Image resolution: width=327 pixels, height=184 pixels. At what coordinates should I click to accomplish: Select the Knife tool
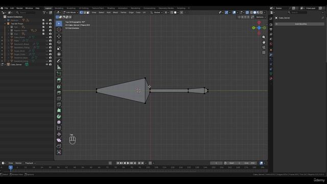coord(59,104)
